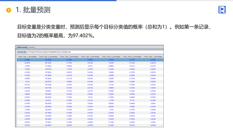Switch to the Batch scoring tab
This screenshot has height=131, width=233.
(22, 47)
